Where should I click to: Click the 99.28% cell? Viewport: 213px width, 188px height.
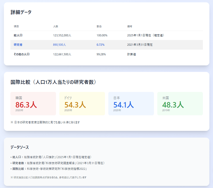[x=101, y=54]
